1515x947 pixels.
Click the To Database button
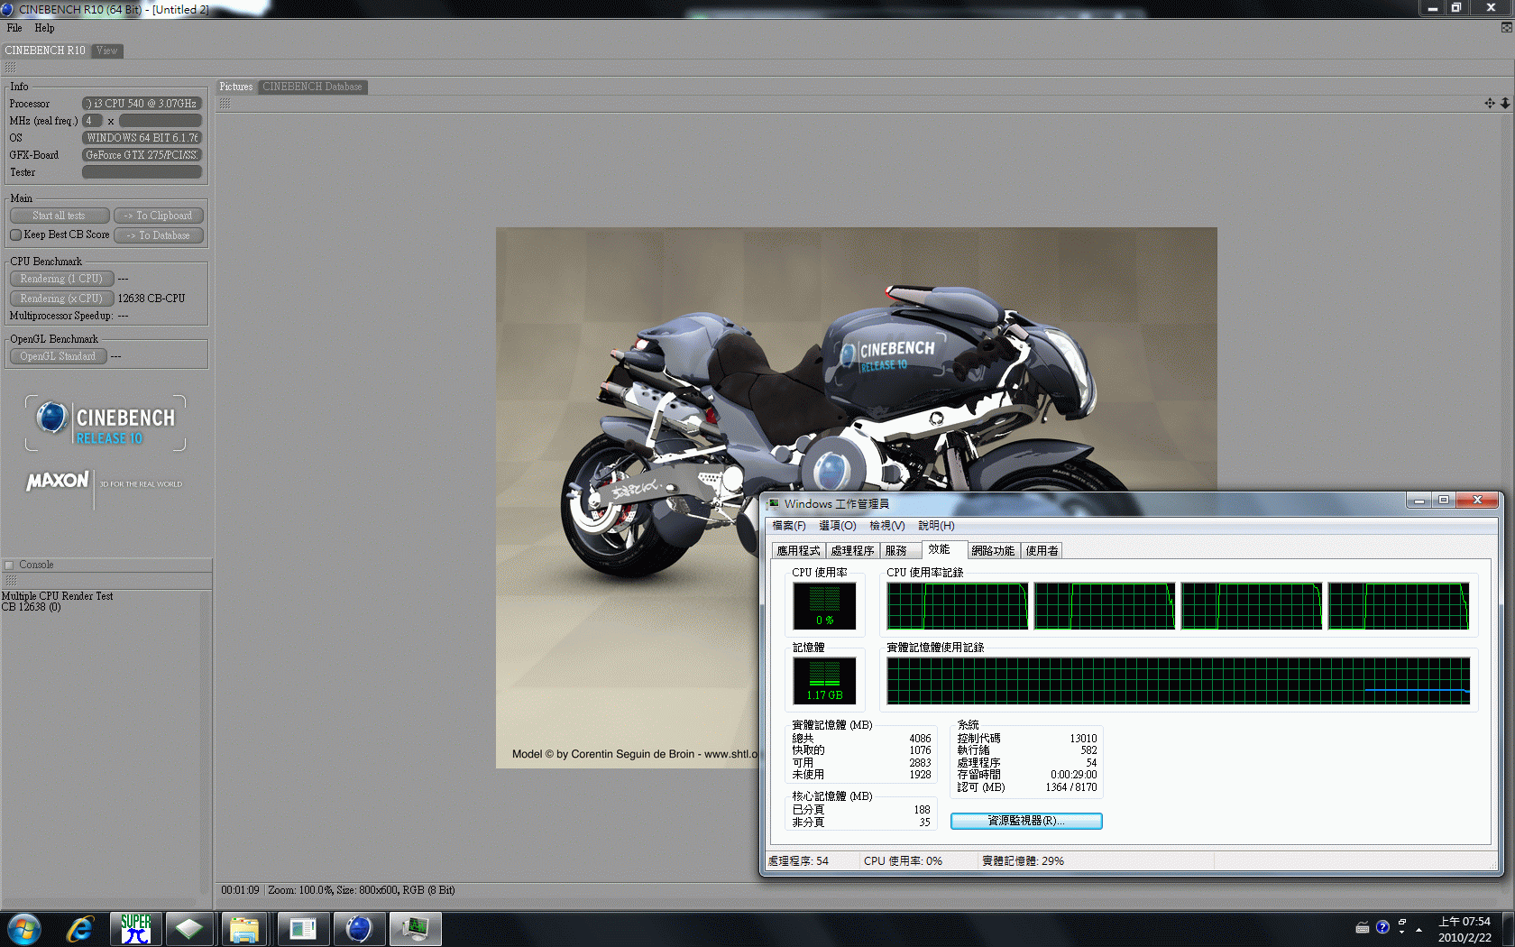159,235
